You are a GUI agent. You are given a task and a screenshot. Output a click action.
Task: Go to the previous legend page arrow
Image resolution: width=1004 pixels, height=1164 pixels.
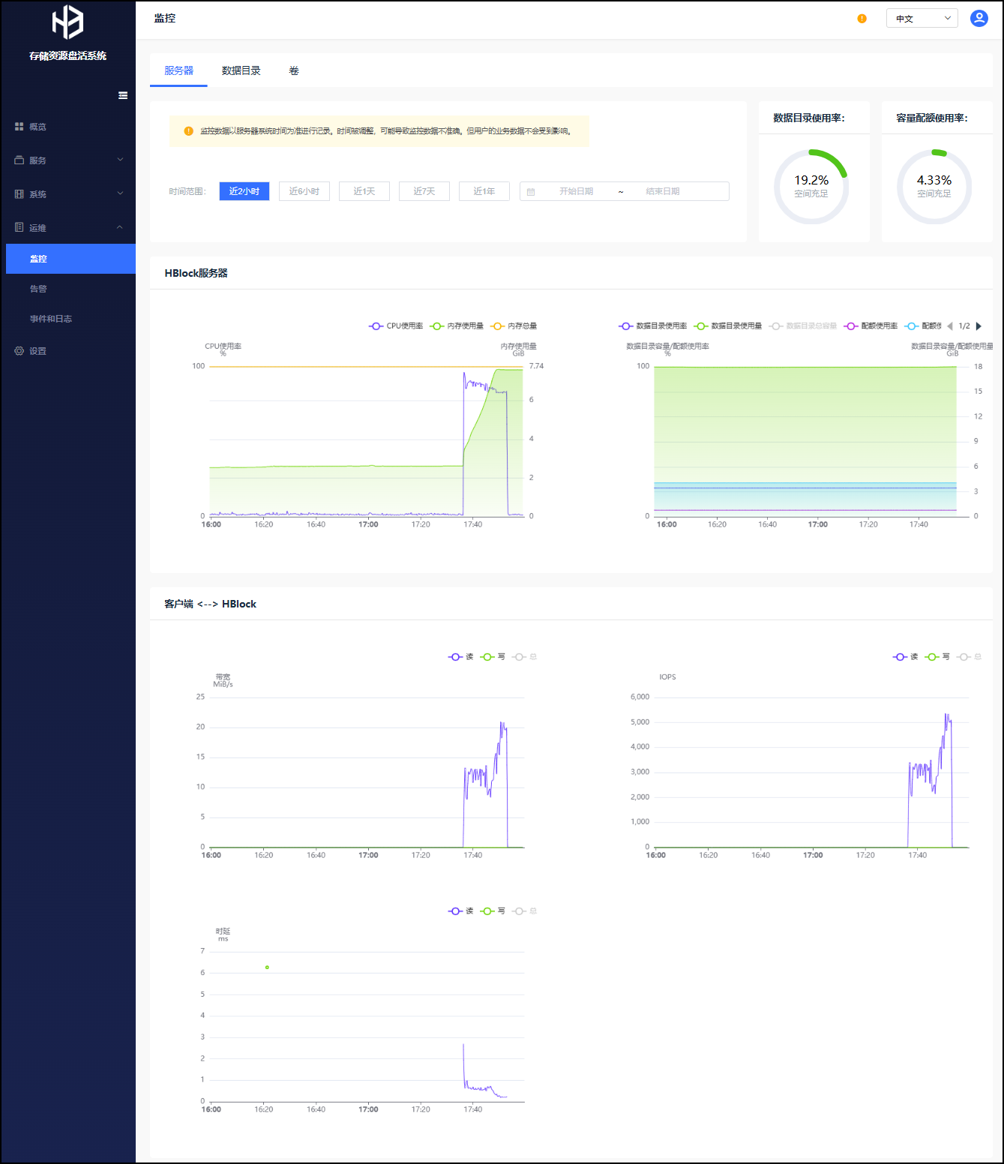pyautogui.click(x=950, y=326)
